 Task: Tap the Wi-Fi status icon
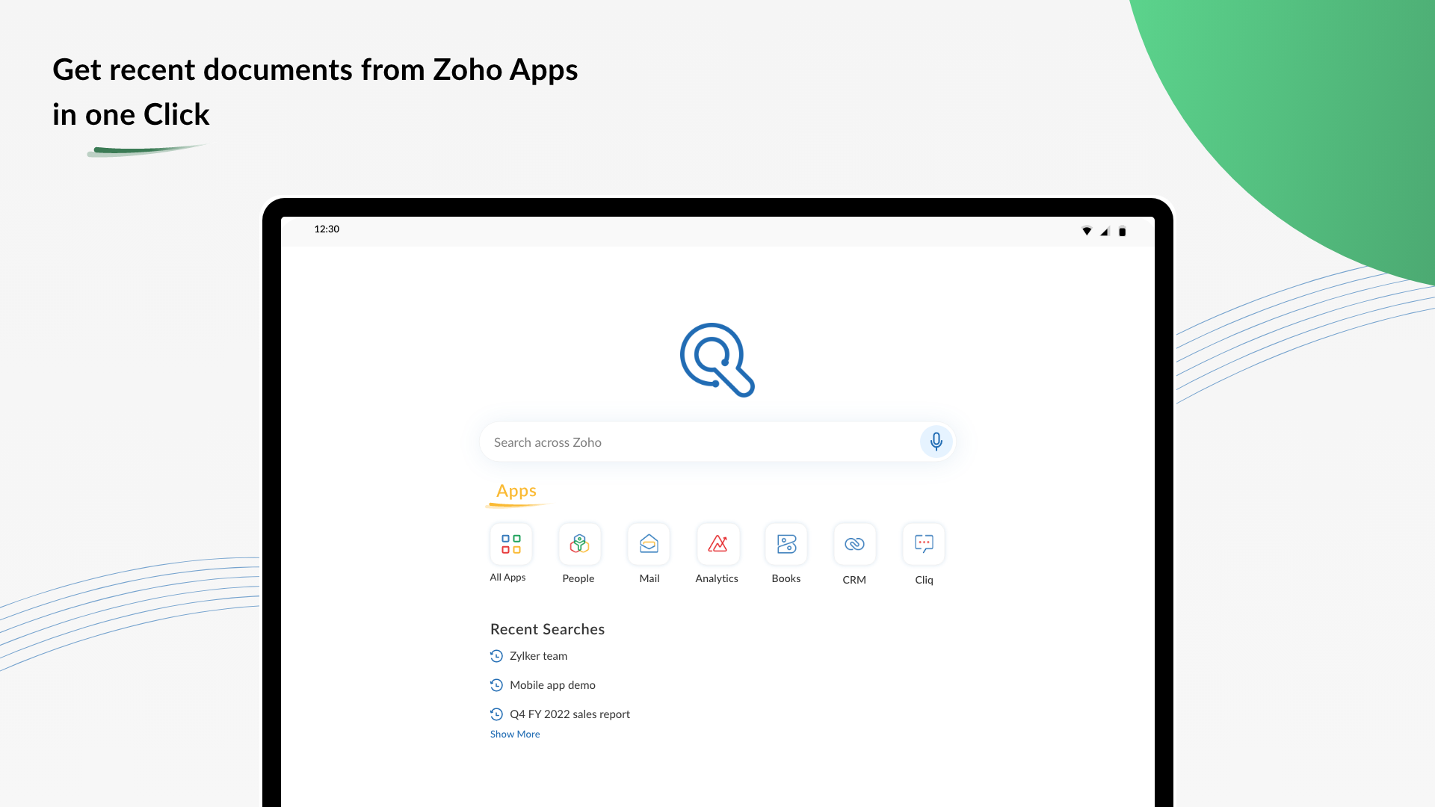tap(1087, 231)
